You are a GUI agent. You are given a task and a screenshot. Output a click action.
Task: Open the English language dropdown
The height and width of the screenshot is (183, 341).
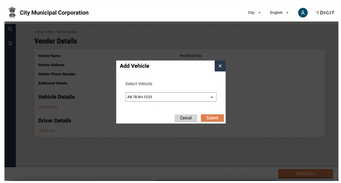[279, 13]
